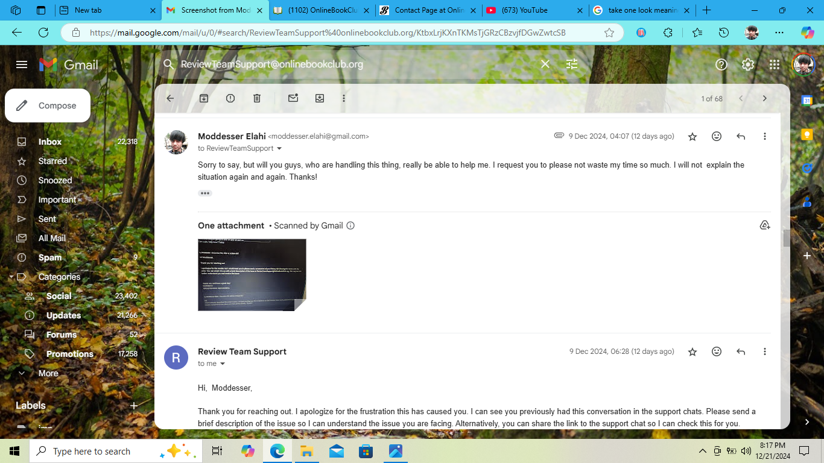Viewport: 824px width, 463px height.
Task: Switch to 'take one look meaning' tab
Action: click(641, 10)
